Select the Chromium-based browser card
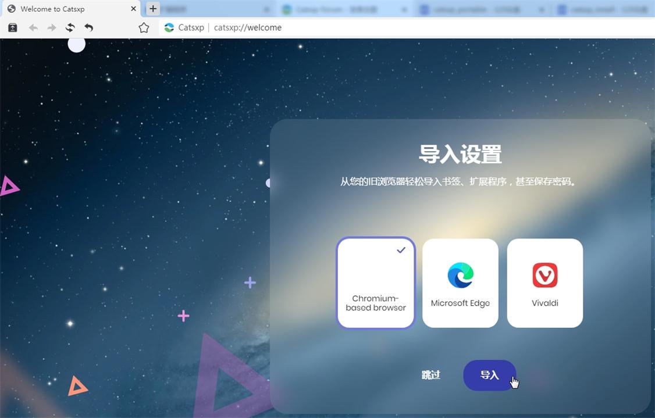655x418 pixels. [376, 283]
